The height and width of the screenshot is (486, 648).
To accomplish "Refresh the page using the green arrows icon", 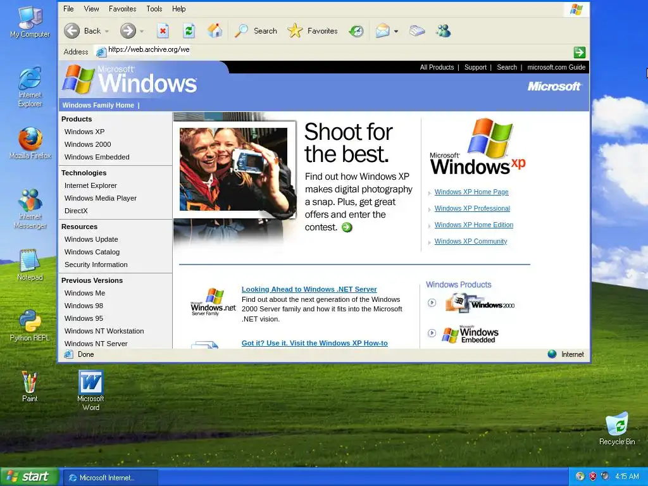I will coord(189,30).
